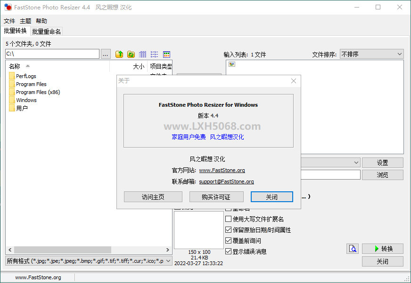Viewport: 411px width, 283px height.
Task: Switch to the 批量转换 tab
Action: pos(15,31)
